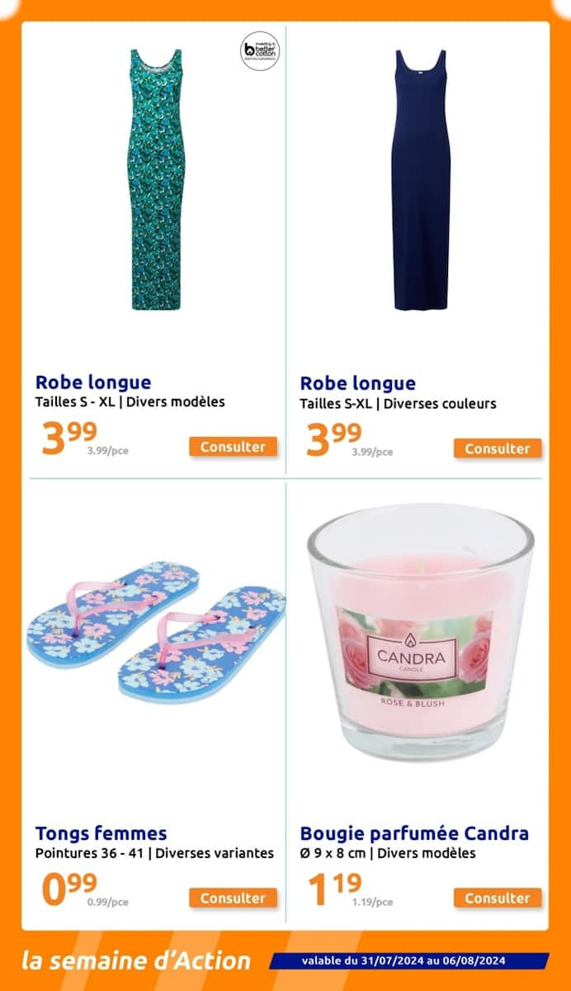Open Consulter for navy Robe longue
This screenshot has height=991, width=571.
(498, 448)
